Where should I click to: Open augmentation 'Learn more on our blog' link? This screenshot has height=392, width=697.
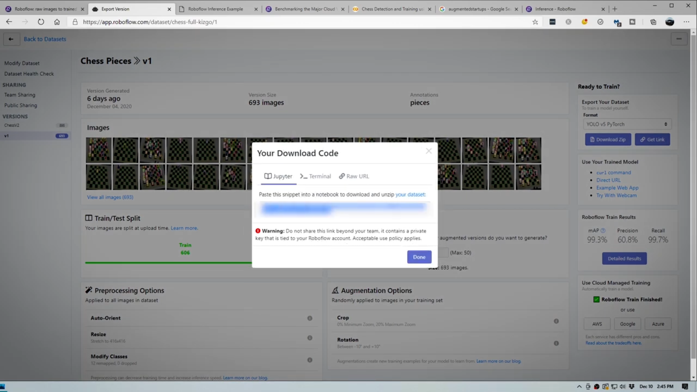pyautogui.click(x=498, y=361)
